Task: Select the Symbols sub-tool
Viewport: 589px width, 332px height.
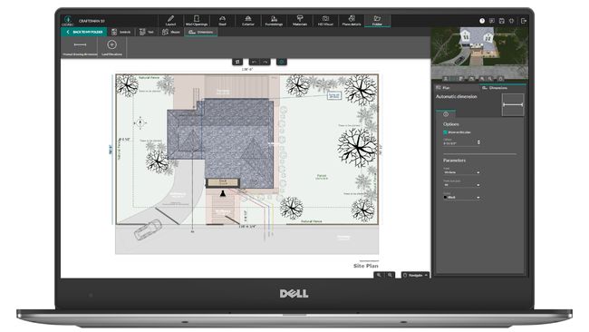Action: tap(121, 32)
